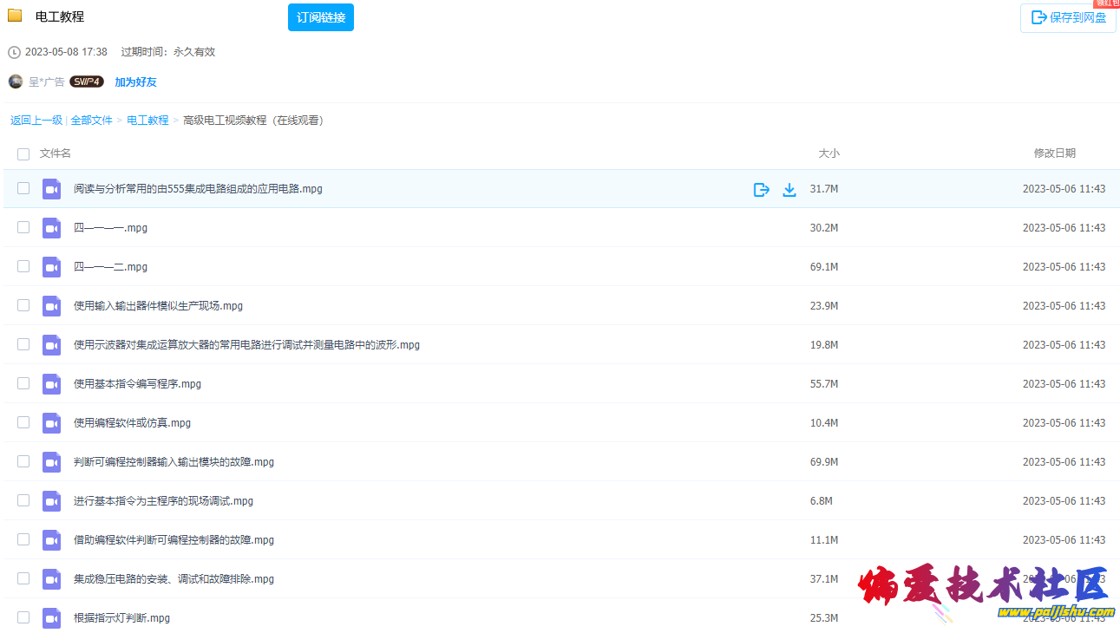Click the video icon beside 四一一一一.mpg
The height and width of the screenshot is (633, 1120).
[x=51, y=227]
